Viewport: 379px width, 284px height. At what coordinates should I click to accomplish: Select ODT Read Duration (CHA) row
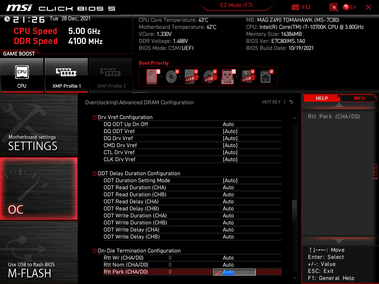click(x=192, y=187)
